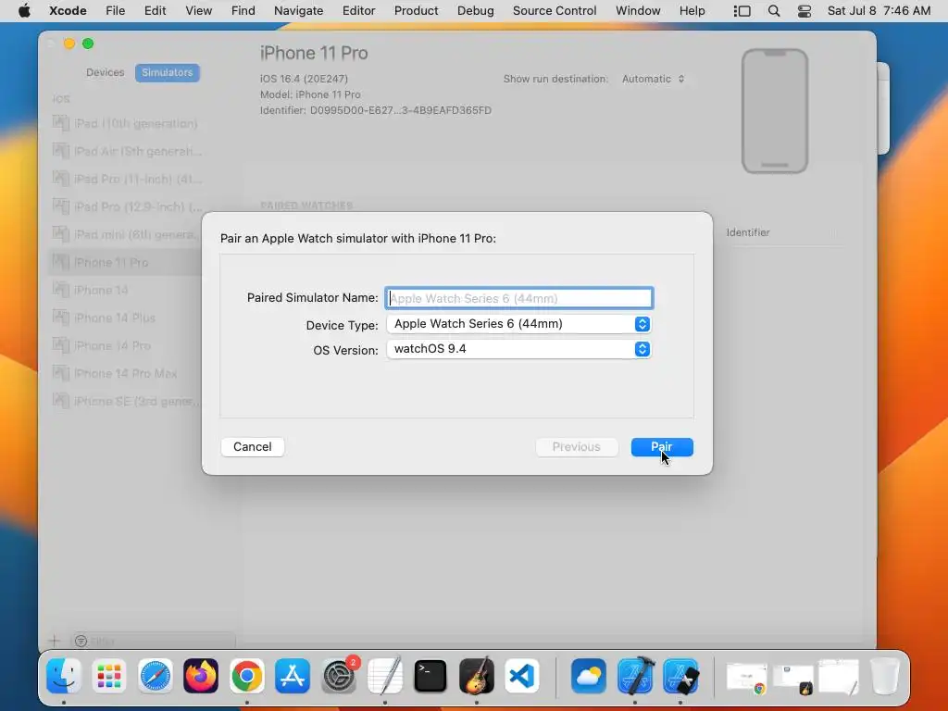Screen dimensions: 948x711
Task: Open the Find menu
Action: 243,11
